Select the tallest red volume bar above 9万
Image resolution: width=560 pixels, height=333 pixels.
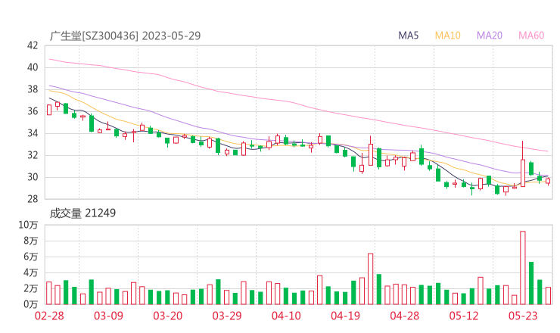click(523, 268)
